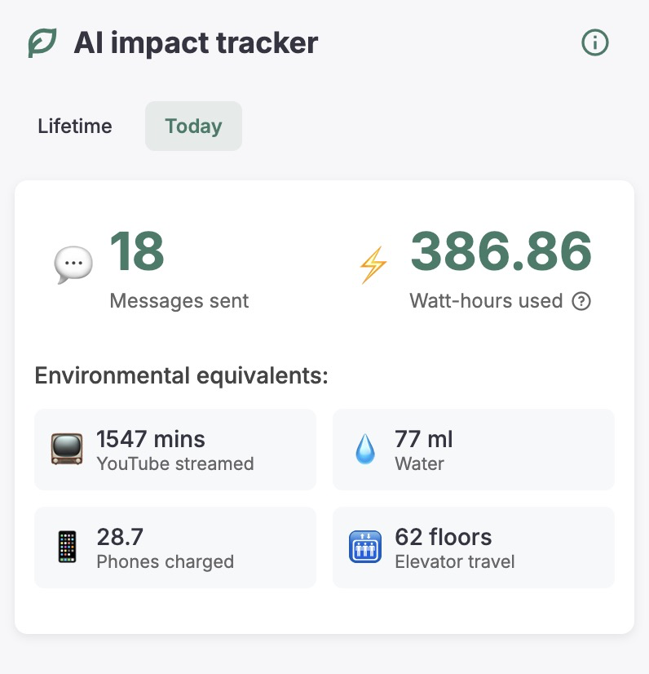Click the Environmental equivalents heading
This screenshot has width=649, height=674.
[x=181, y=375]
